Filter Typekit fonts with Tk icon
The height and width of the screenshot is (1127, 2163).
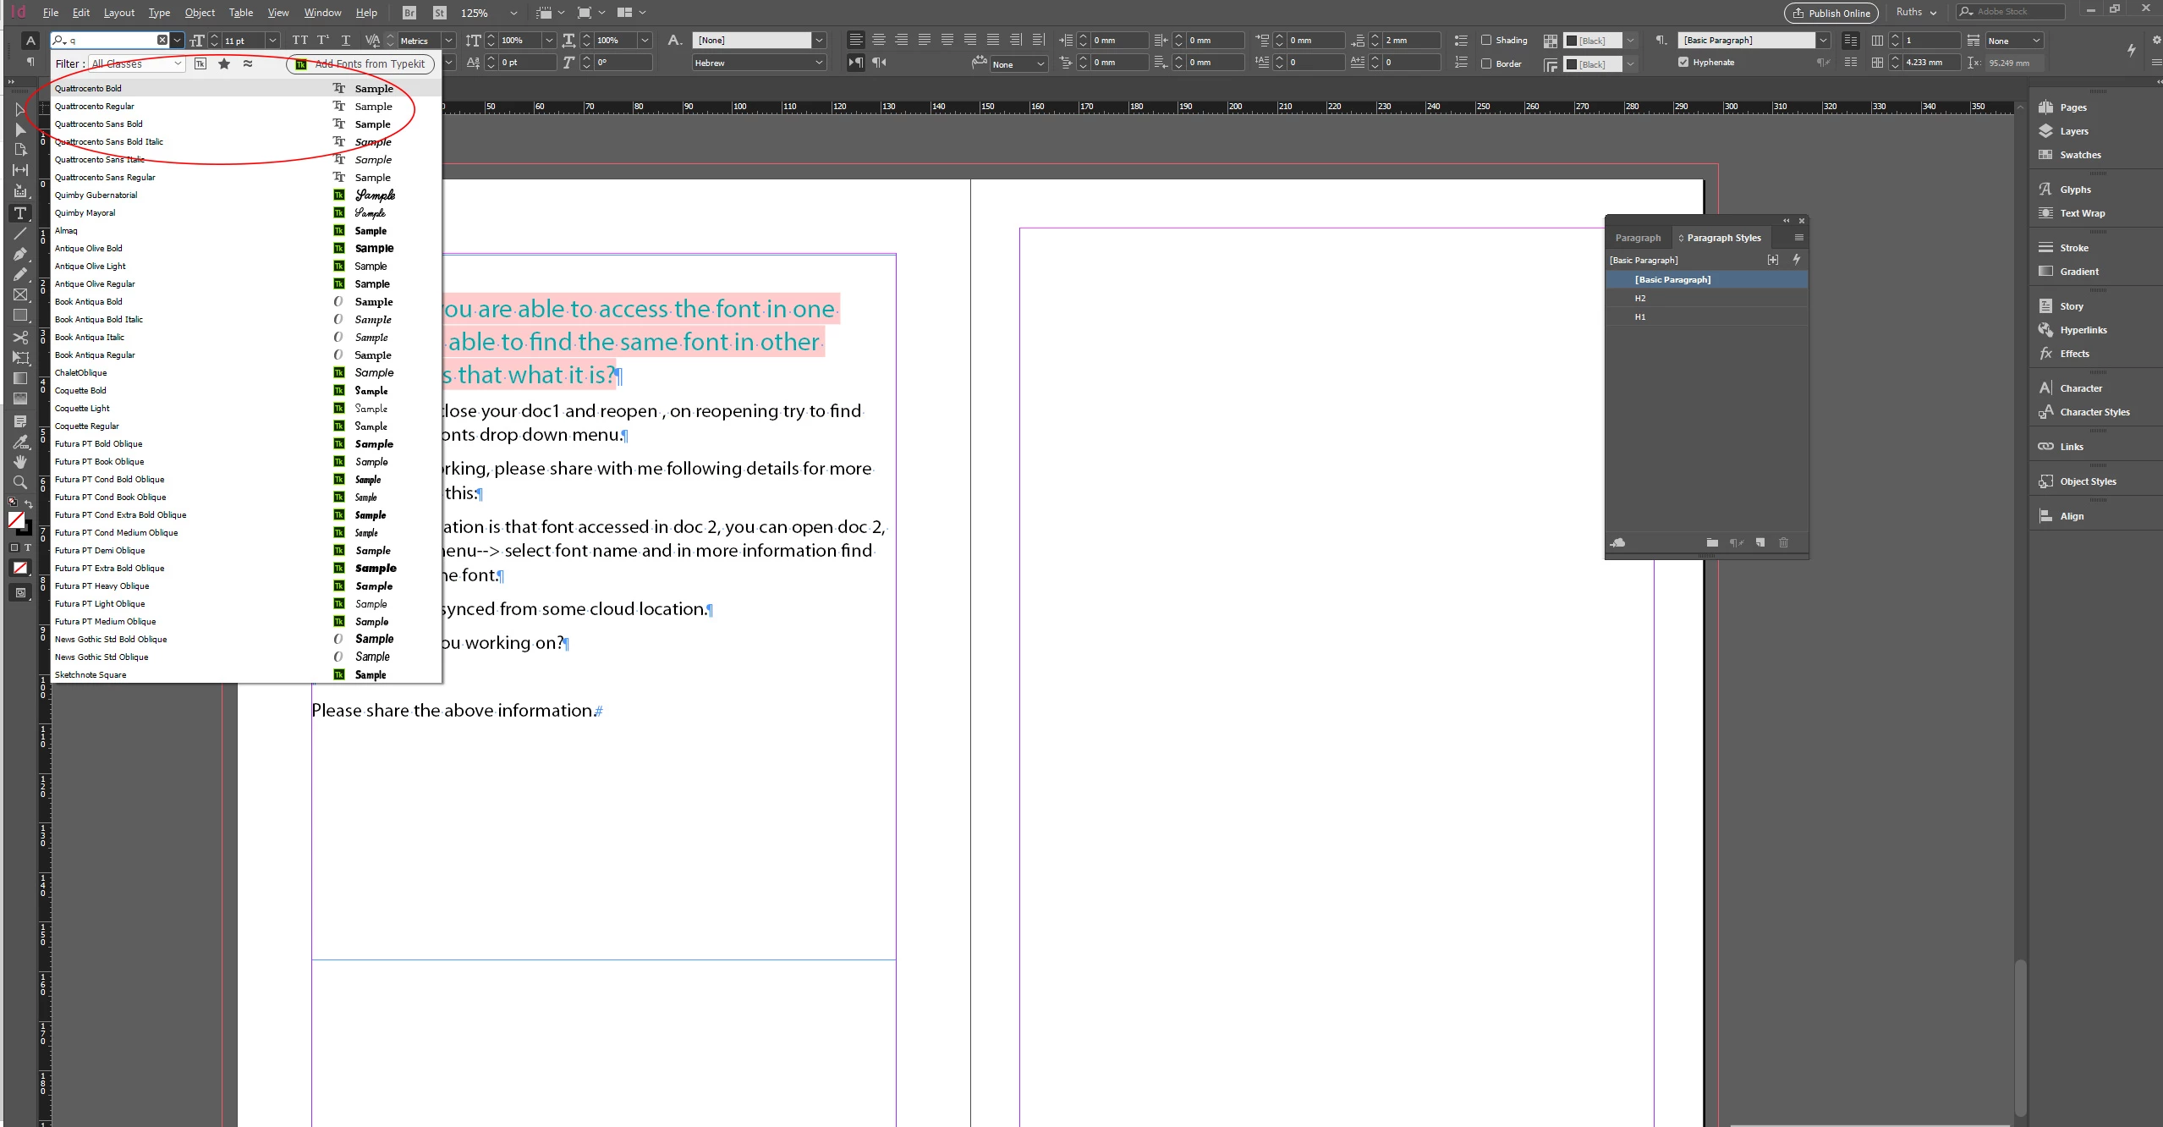(200, 64)
